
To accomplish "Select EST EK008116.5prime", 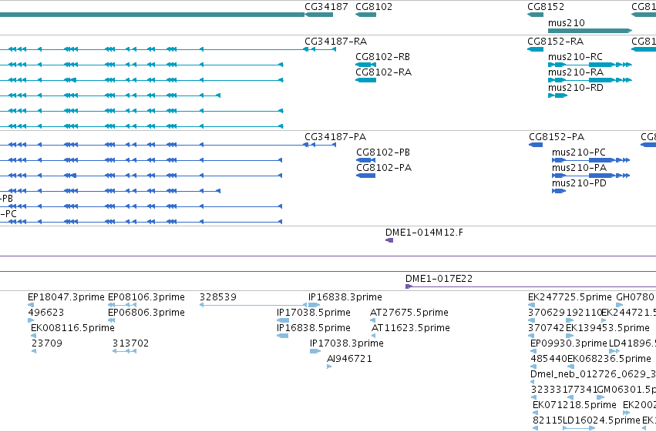I will [33, 336].
